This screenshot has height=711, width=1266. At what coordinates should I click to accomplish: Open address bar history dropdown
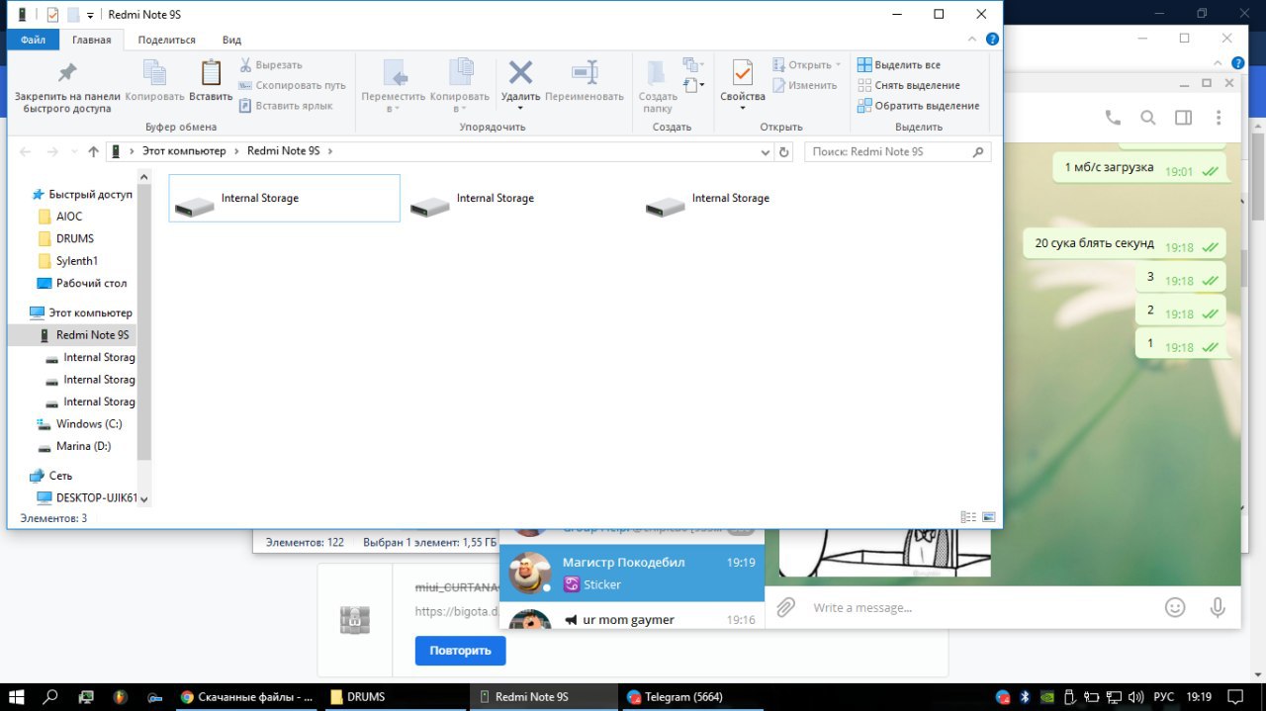[x=766, y=152]
